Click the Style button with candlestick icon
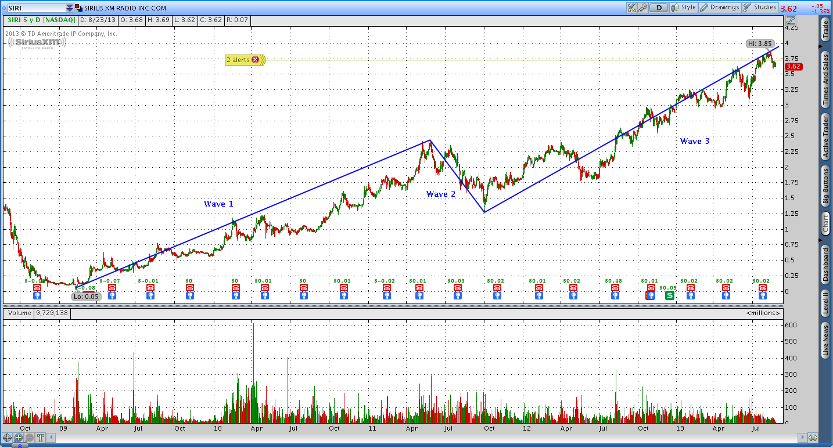 coord(683,8)
